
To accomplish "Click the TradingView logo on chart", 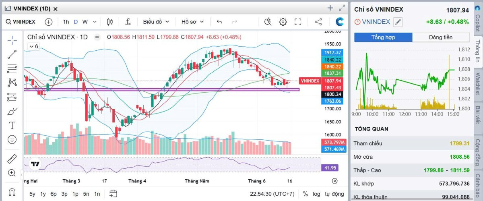I will coord(35,164).
